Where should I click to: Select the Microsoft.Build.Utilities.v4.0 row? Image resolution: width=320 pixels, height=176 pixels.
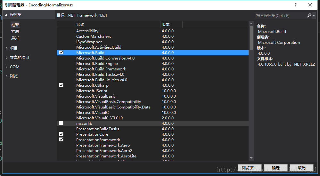coord(153,80)
